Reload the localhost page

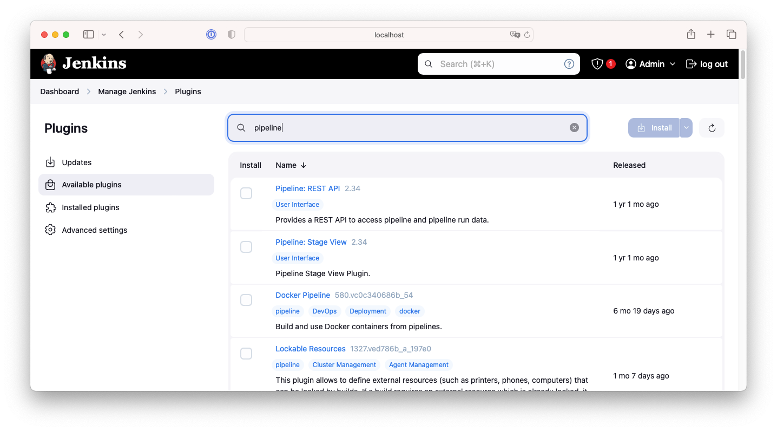(527, 35)
